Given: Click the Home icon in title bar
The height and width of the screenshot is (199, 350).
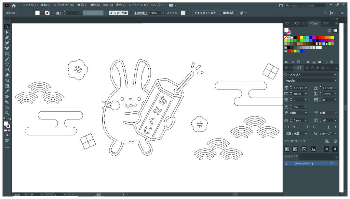Looking at the screenshot, I should point(14,5).
